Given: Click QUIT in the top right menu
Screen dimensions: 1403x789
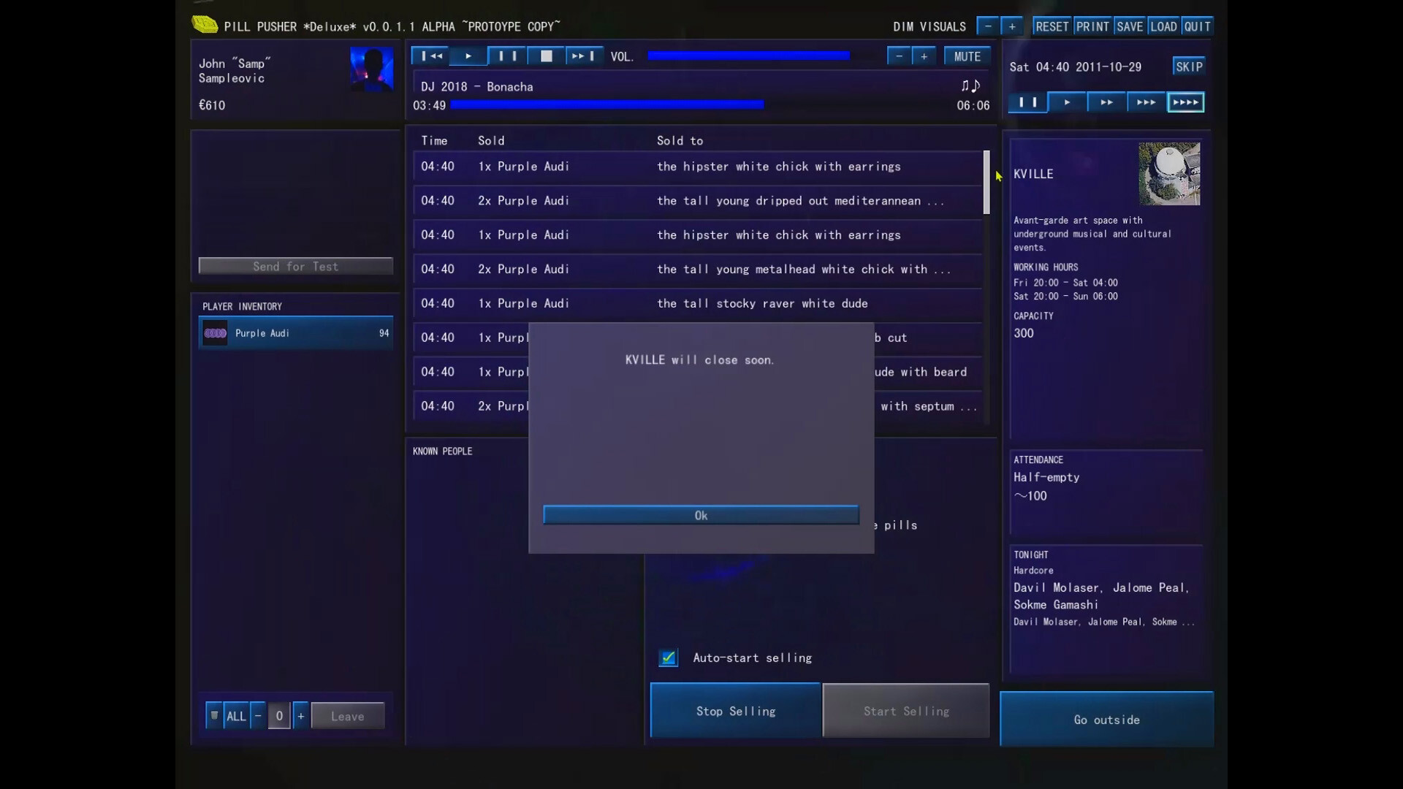Looking at the screenshot, I should click(x=1198, y=26).
